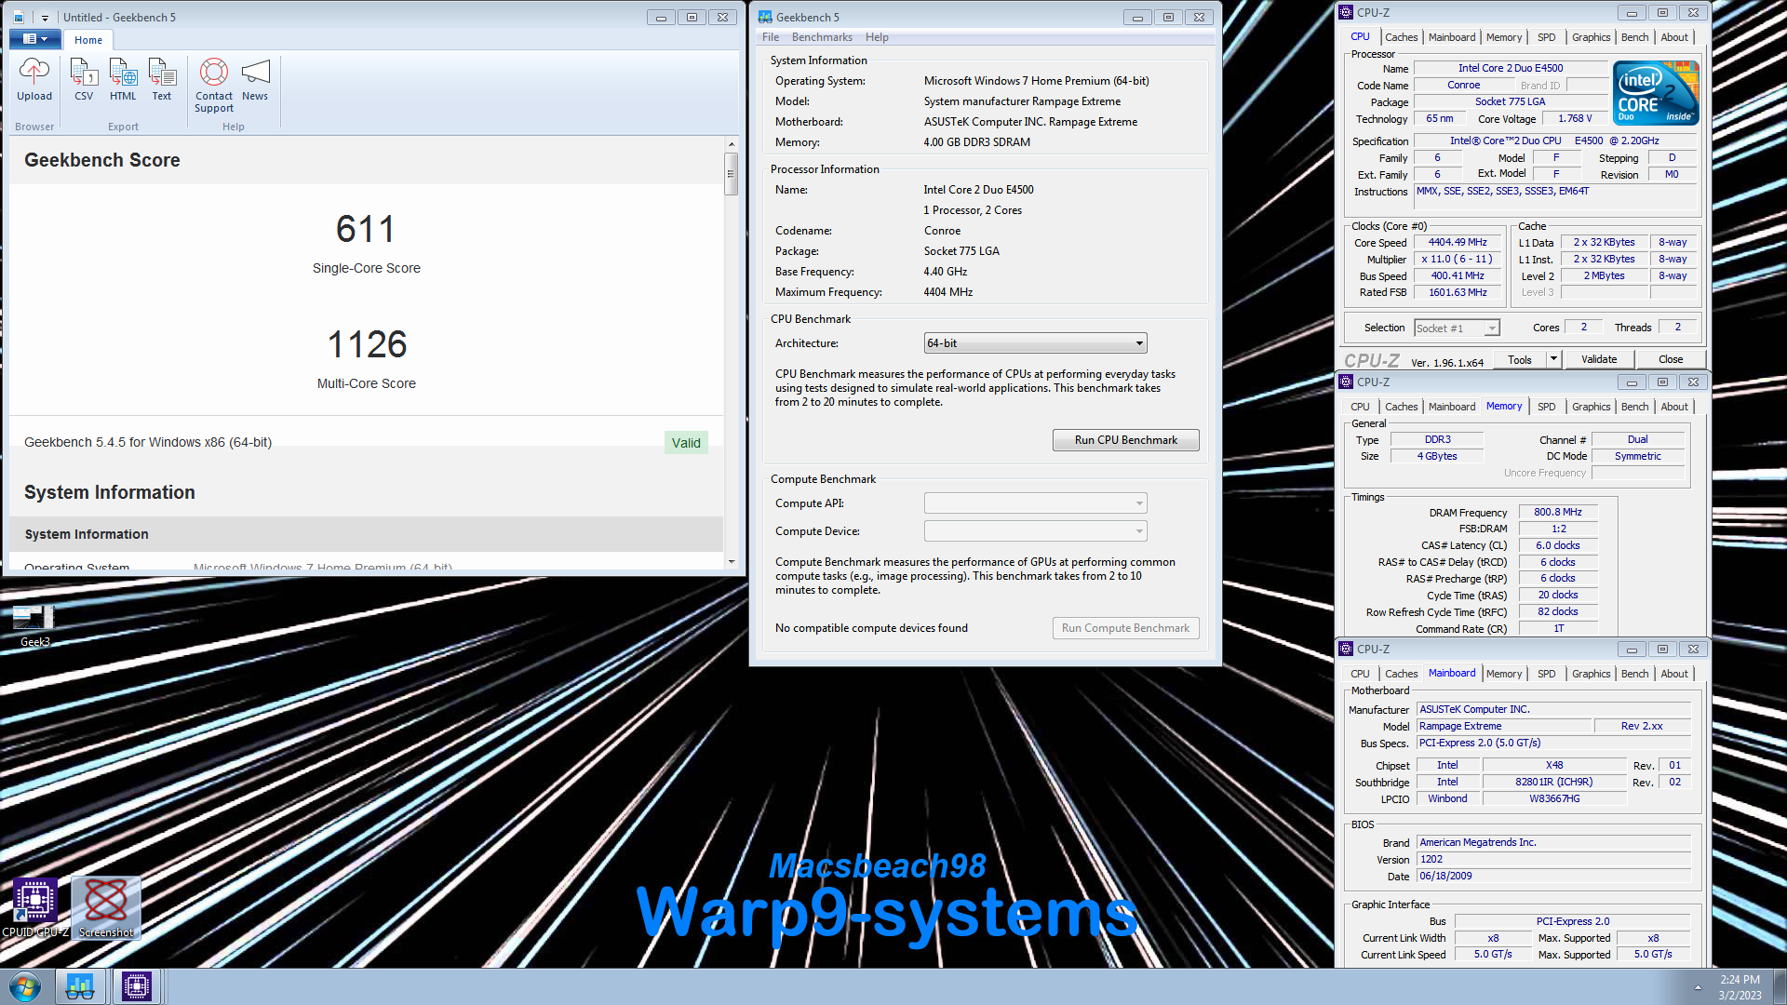
Task: Click the Rampage Extreme model field
Action: [x=1502, y=726]
